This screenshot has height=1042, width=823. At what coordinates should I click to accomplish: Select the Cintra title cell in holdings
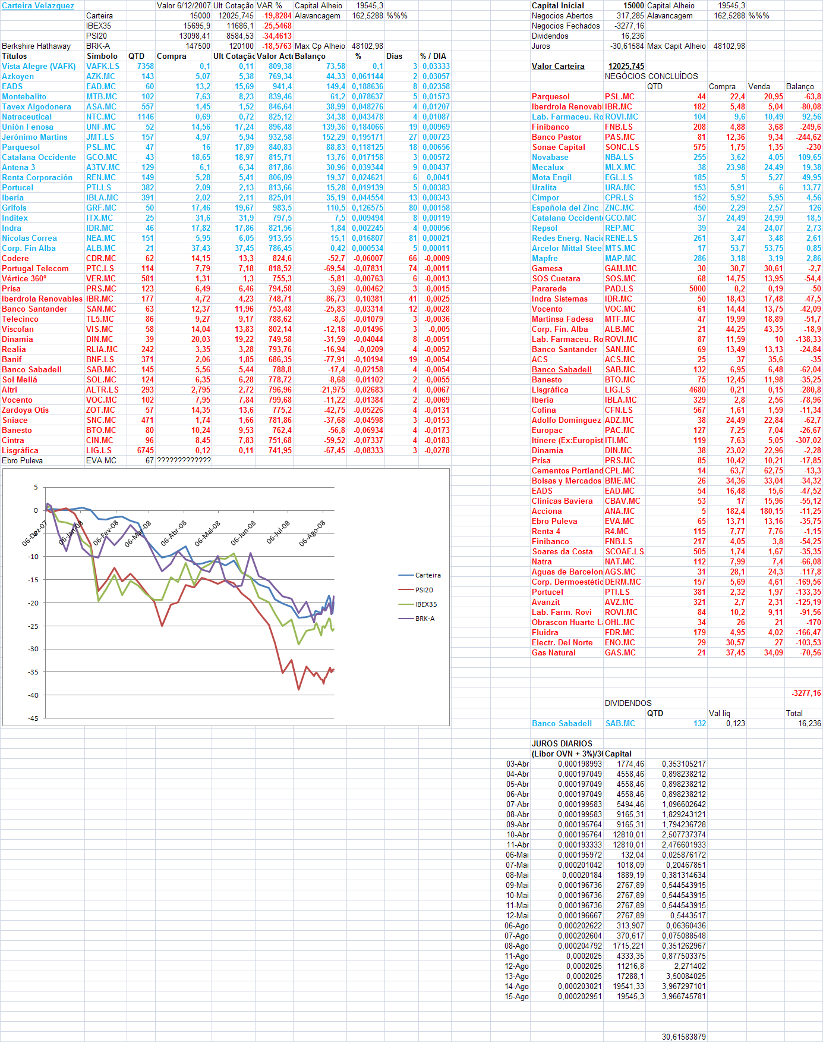(13, 441)
